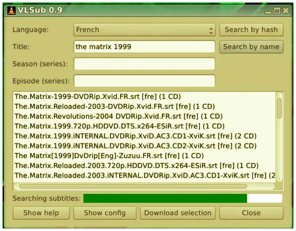The width and height of the screenshot is (296, 231).
Task: Click the Episode (series) input field
Action: pyautogui.click(x=144, y=81)
